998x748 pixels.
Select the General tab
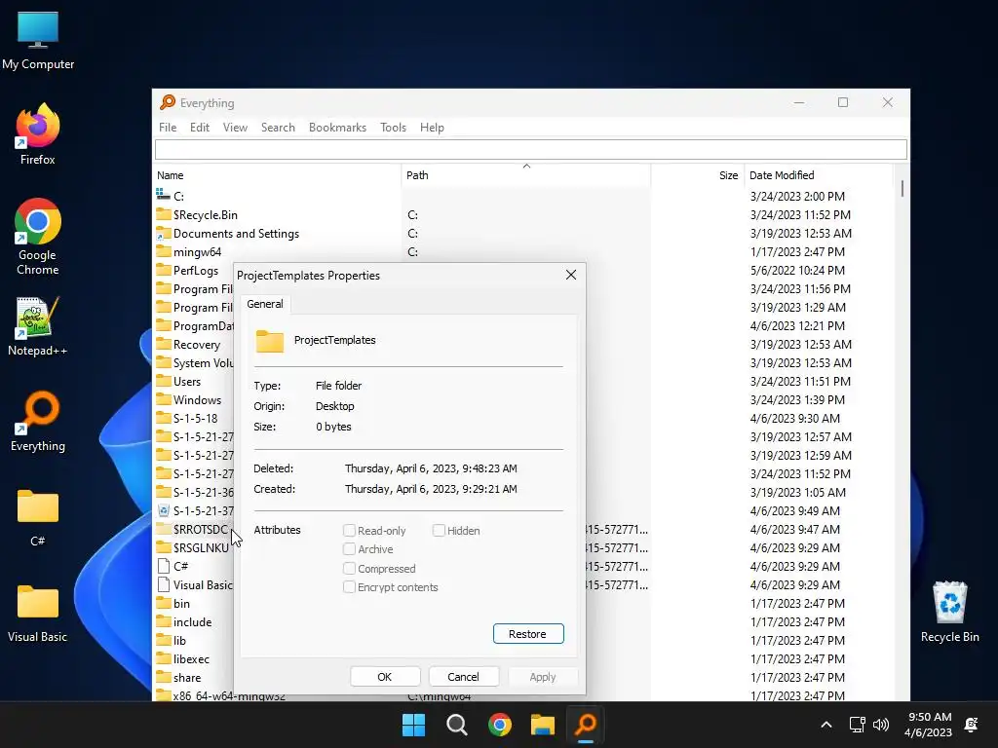pyautogui.click(x=265, y=304)
